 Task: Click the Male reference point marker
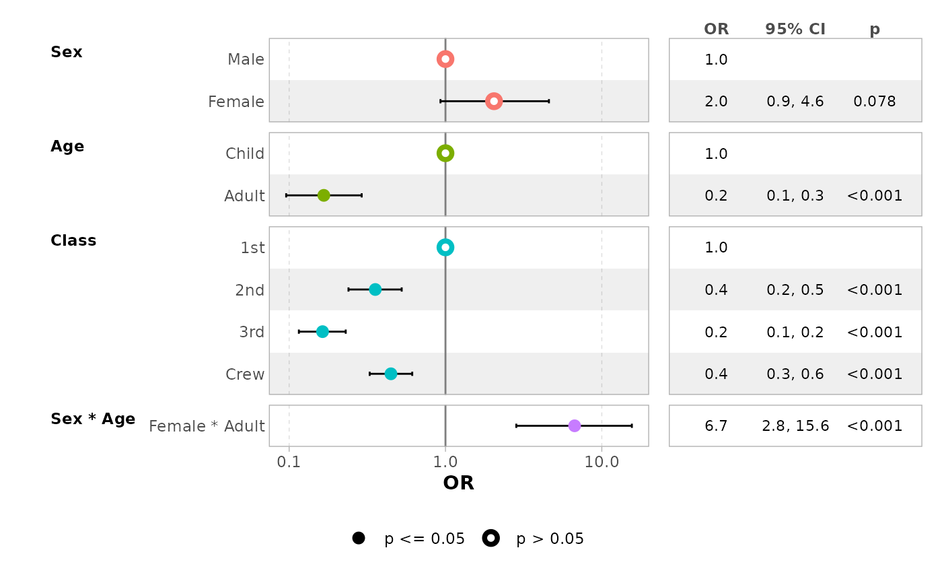tap(445, 59)
